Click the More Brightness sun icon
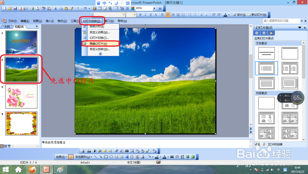The height and width of the screenshot is (174, 308). tap(105, 151)
